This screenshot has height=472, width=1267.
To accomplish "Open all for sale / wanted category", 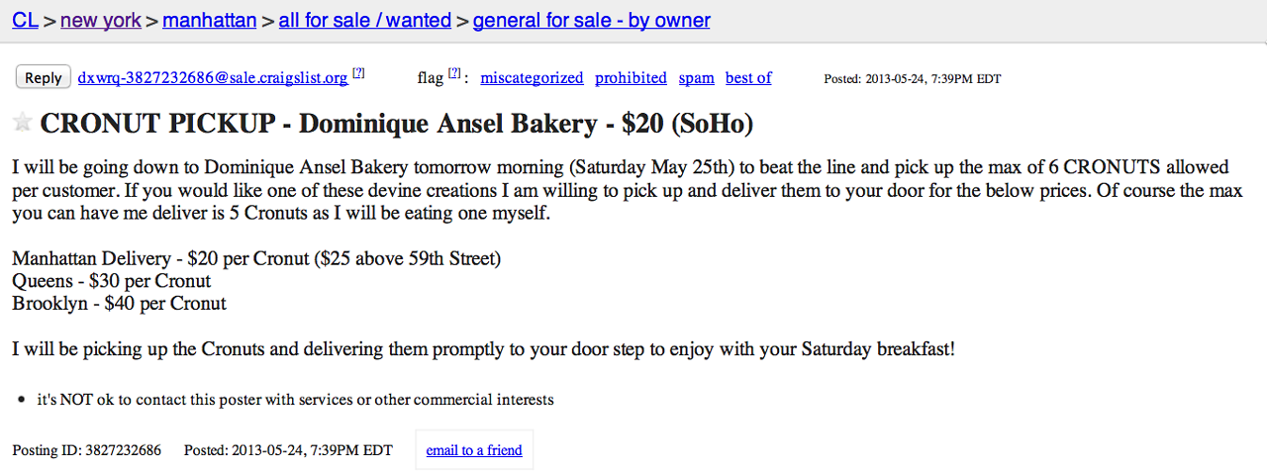I will pyautogui.click(x=364, y=20).
